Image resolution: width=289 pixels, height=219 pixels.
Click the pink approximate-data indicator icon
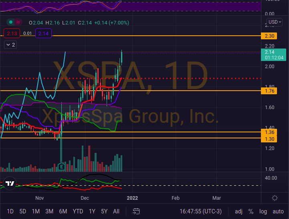point(18,22)
